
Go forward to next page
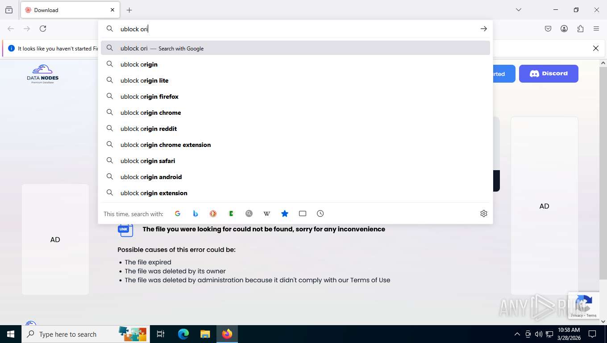click(x=27, y=29)
